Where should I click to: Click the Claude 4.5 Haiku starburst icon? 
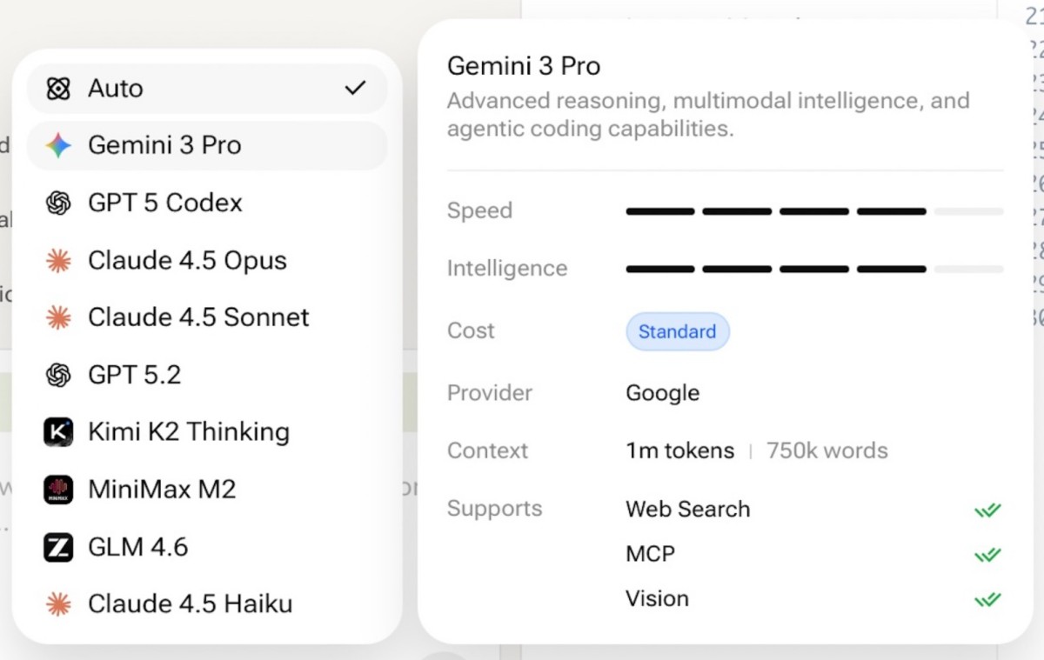coord(58,604)
